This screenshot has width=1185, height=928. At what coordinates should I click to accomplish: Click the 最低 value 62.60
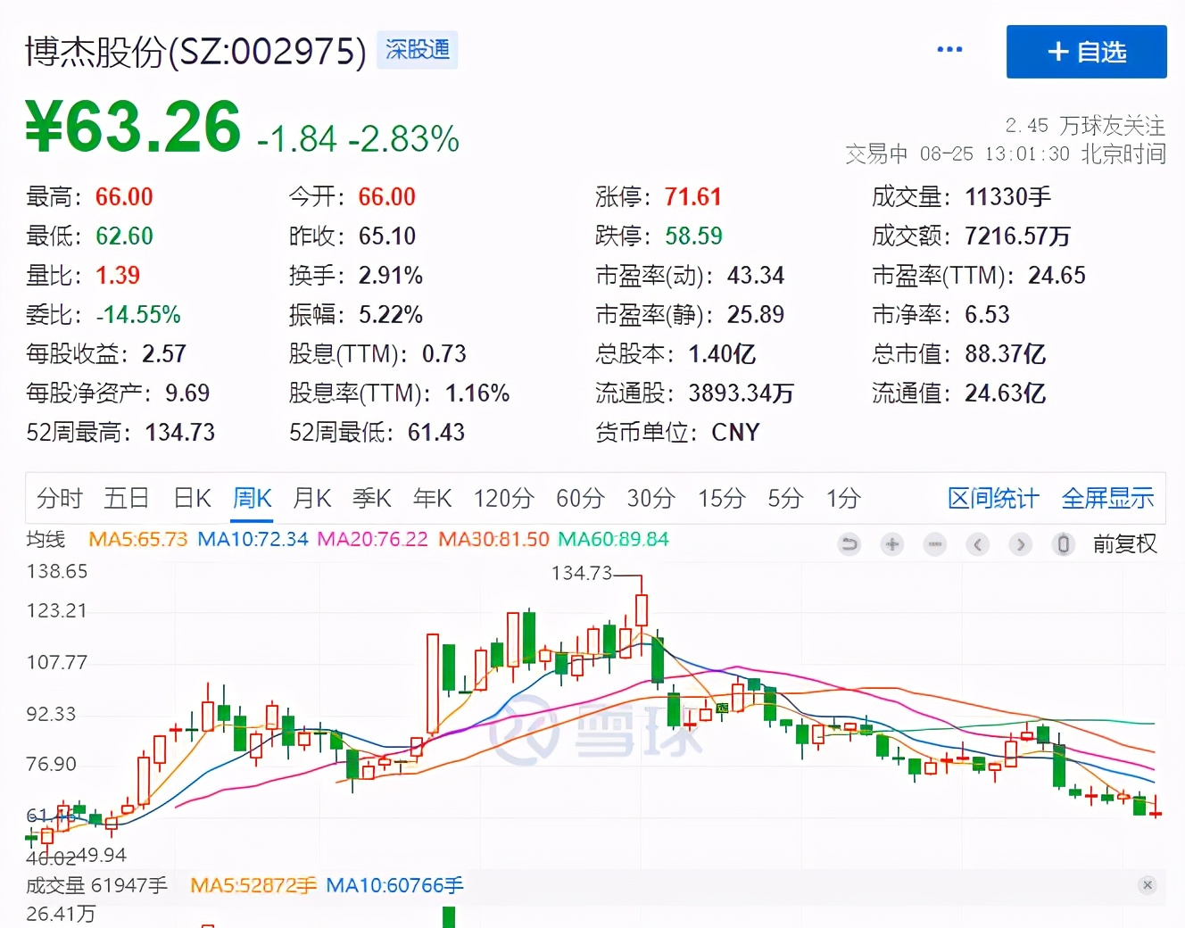click(124, 236)
